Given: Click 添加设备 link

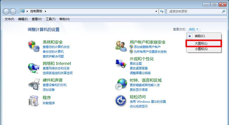Looking at the screenshot, I should point(49,90).
